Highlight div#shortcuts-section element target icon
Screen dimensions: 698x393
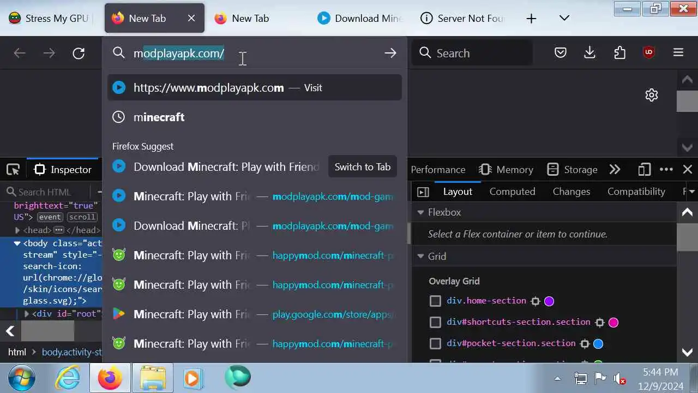click(x=600, y=322)
